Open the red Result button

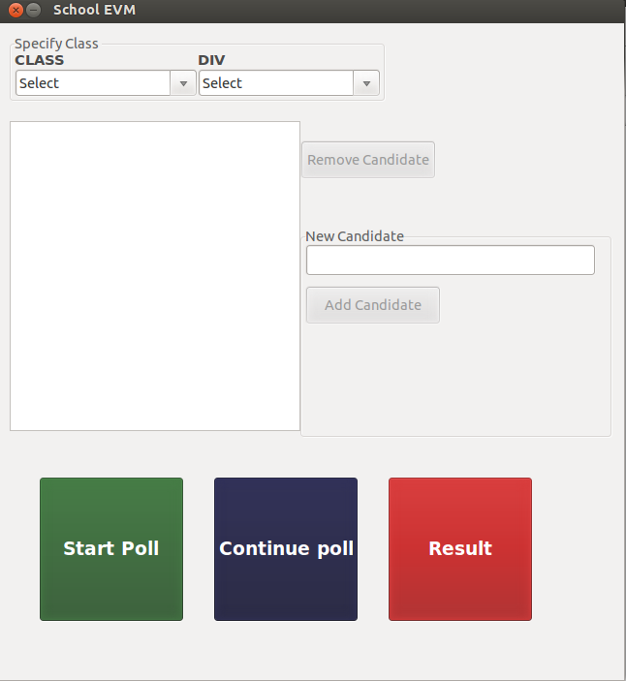[460, 548]
